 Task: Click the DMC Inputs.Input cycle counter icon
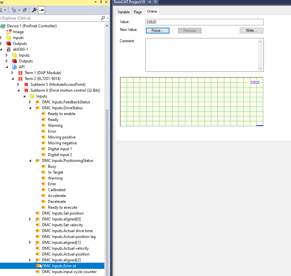point(38,272)
